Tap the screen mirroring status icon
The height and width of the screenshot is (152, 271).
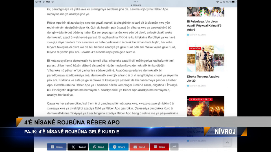(x=221, y=2)
